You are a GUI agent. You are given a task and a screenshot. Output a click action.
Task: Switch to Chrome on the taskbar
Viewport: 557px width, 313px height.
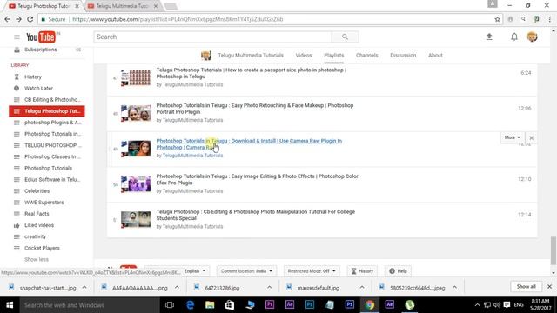(370, 305)
